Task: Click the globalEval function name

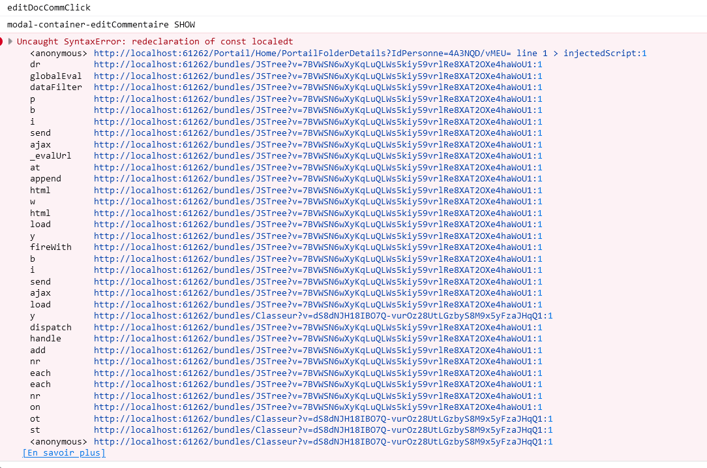Action: coord(56,76)
